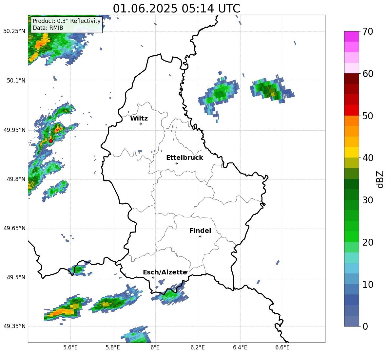This screenshot has width=388, height=354.
Task: Click the 49.35°N latitude label
Action: pos(14,326)
